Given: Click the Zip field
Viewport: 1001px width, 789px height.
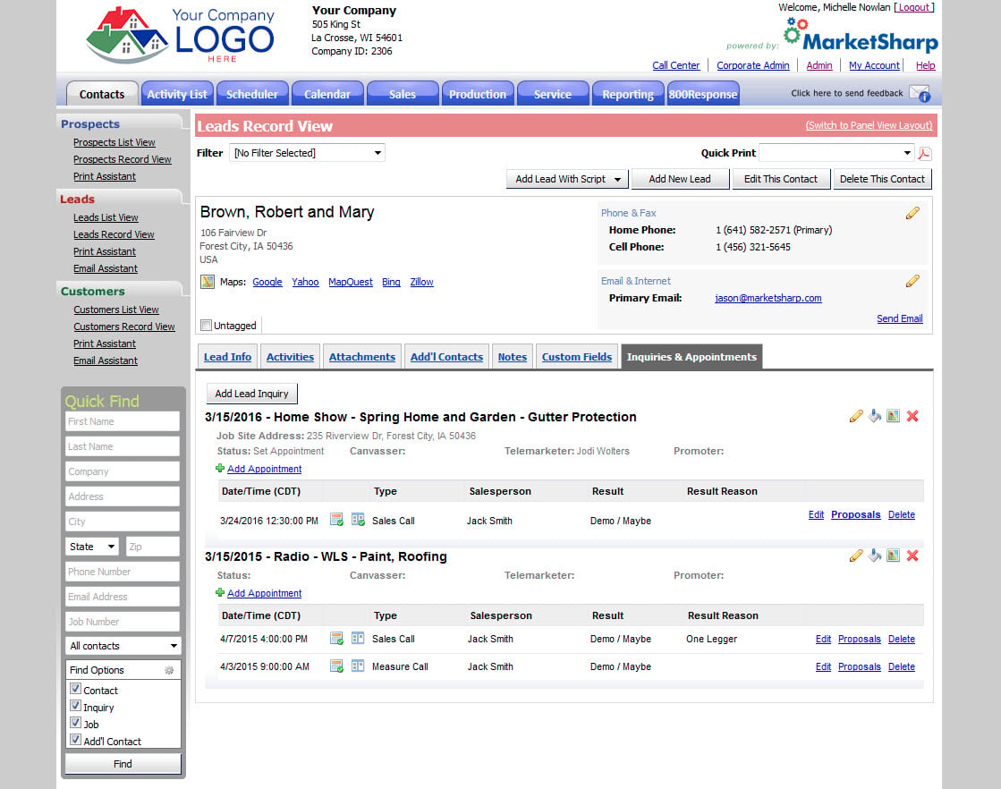Looking at the screenshot, I should coord(153,547).
